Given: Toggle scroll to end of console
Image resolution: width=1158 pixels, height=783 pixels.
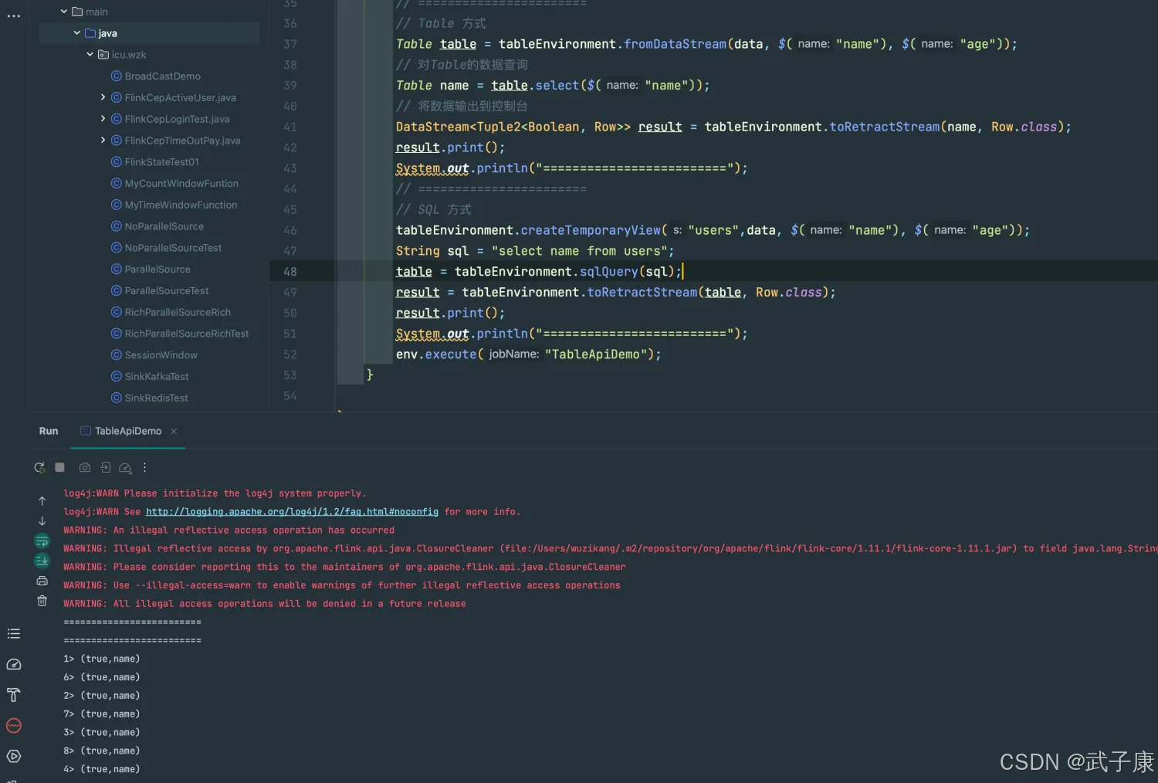Looking at the screenshot, I should click(42, 561).
